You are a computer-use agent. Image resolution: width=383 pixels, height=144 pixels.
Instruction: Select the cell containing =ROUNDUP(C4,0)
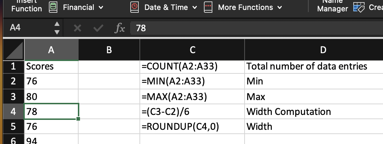(x=192, y=127)
